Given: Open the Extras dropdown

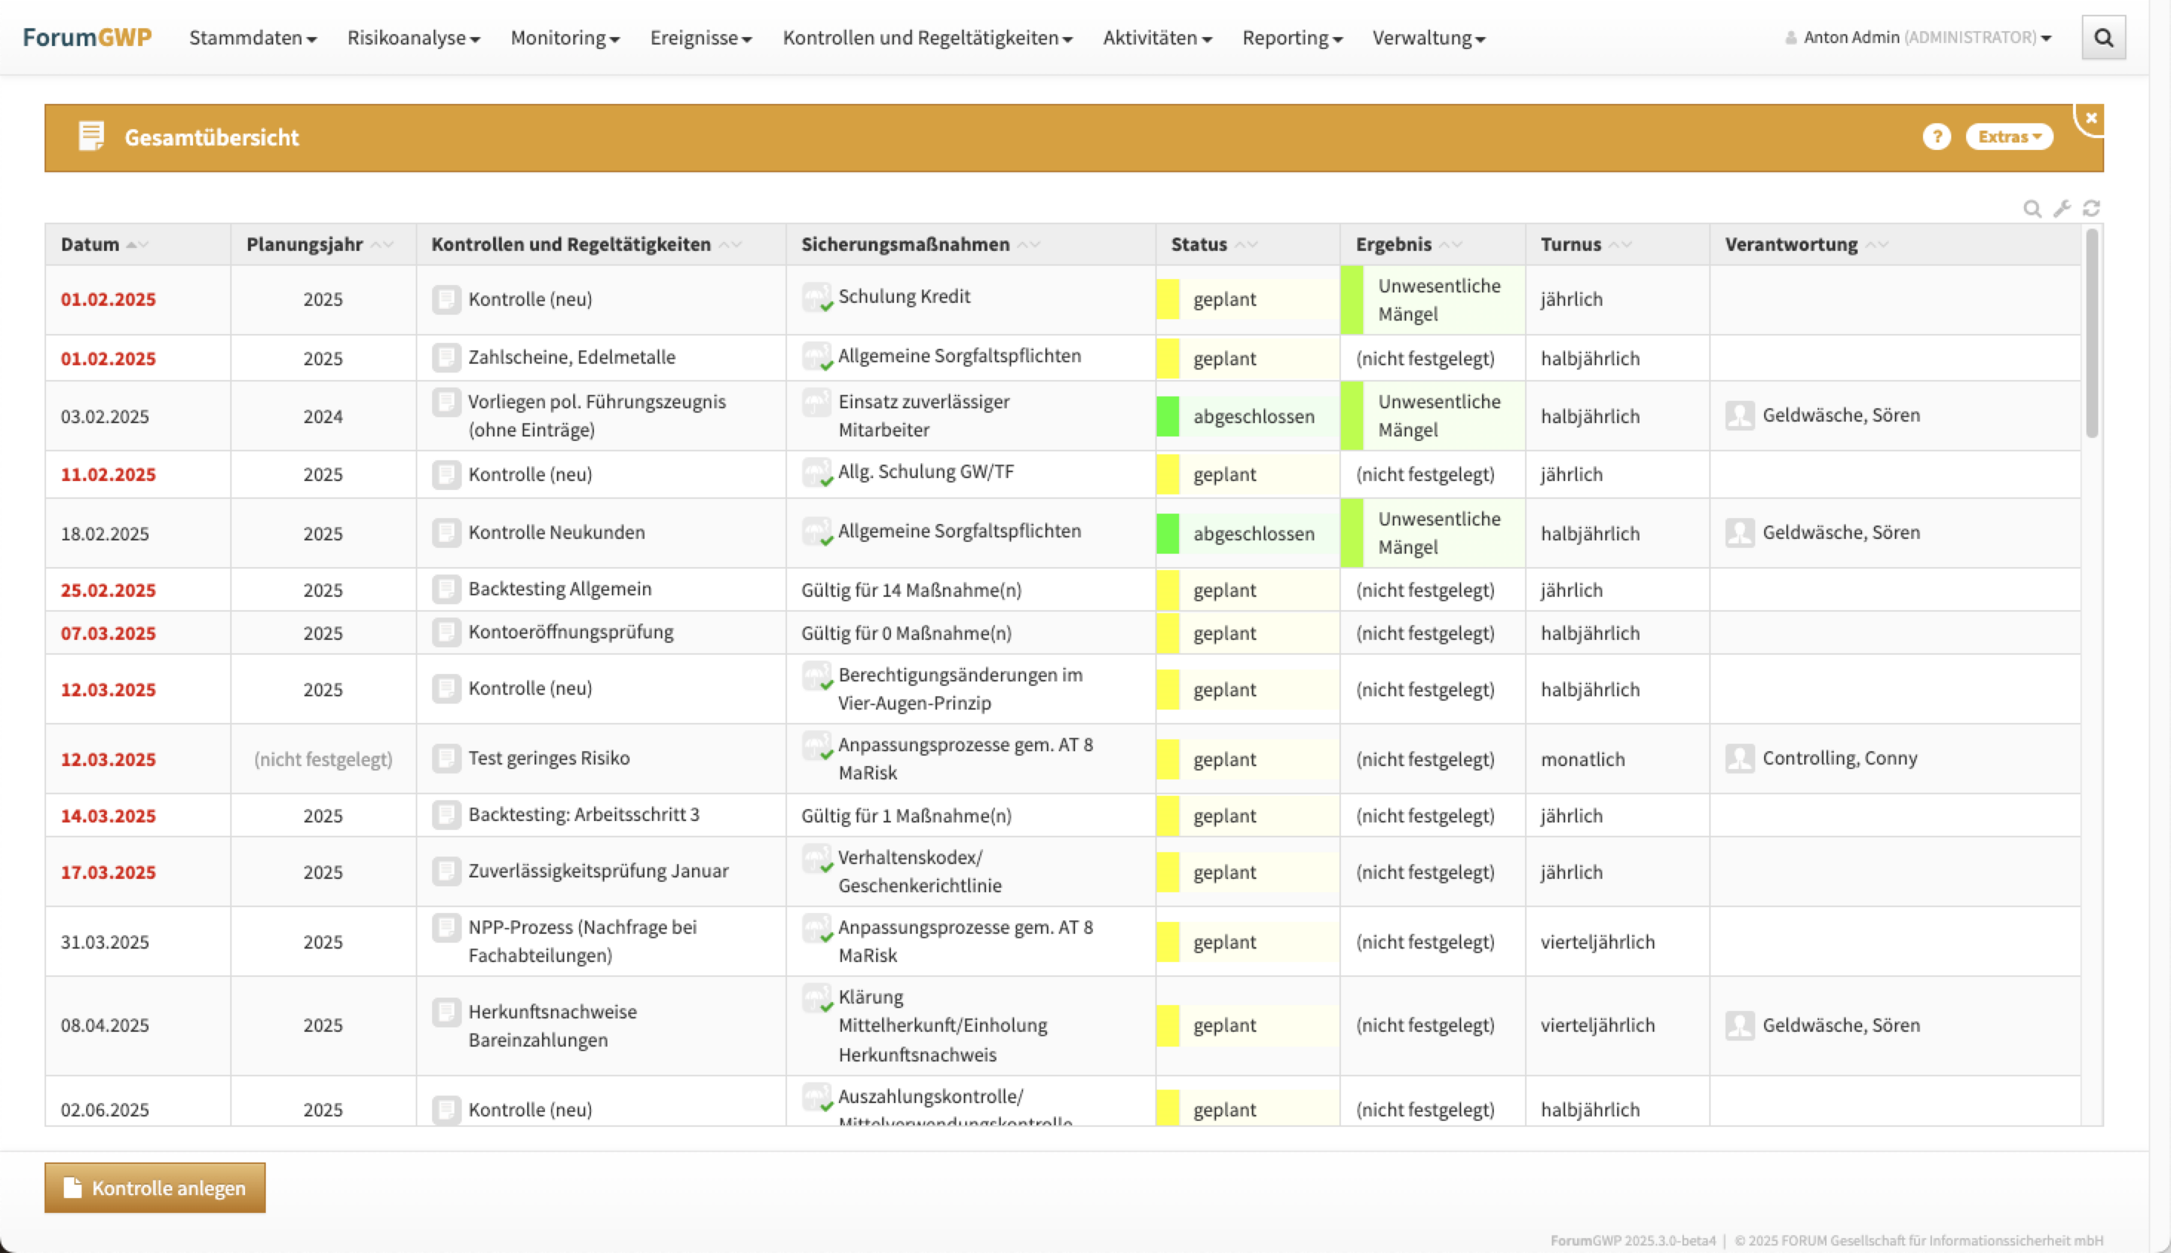Looking at the screenshot, I should (x=2008, y=137).
